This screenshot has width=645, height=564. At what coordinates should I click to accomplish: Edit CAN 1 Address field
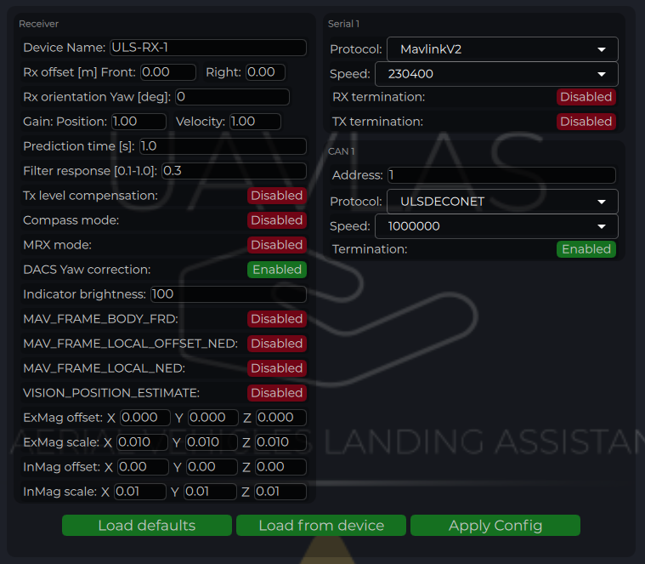[x=502, y=175]
